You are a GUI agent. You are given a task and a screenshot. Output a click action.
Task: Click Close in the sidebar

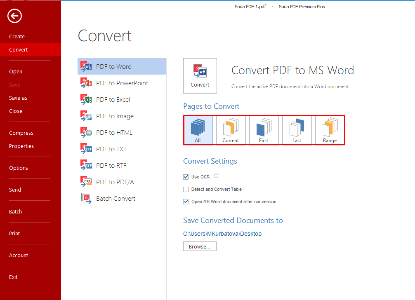point(16,111)
